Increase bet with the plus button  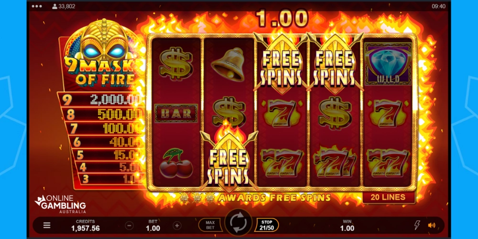pyautogui.click(x=177, y=226)
